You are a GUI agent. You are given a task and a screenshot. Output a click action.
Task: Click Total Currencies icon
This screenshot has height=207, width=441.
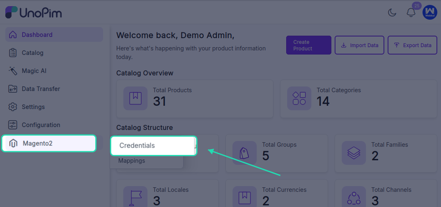[x=244, y=197]
